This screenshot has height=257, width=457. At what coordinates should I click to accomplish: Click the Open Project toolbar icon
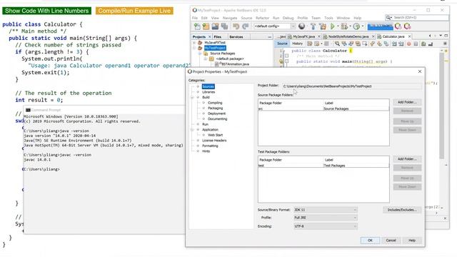215,26
